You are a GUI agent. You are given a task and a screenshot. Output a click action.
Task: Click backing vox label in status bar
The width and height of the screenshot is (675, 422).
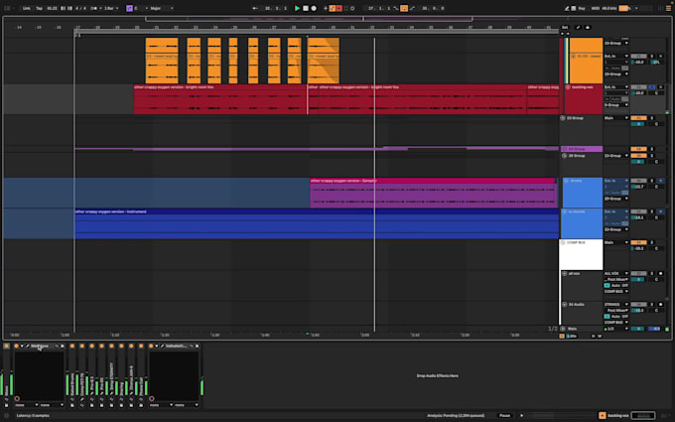618,415
